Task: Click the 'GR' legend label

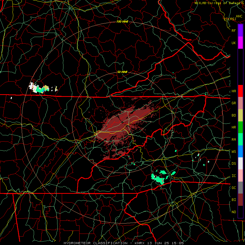Action: (234, 103)
